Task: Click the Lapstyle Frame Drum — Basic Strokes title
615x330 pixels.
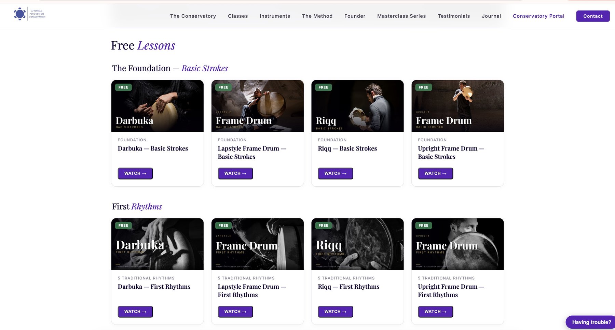Action: [x=252, y=153]
